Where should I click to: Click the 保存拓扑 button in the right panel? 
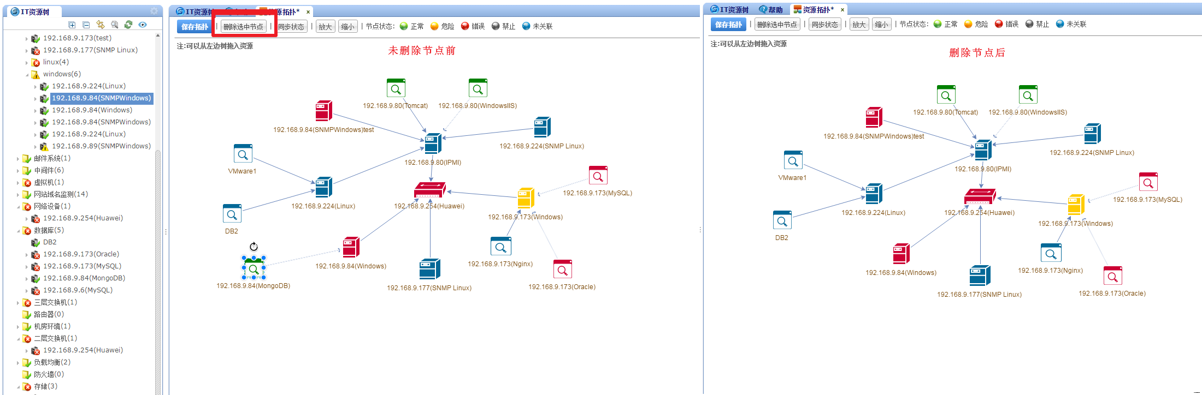[x=728, y=25]
